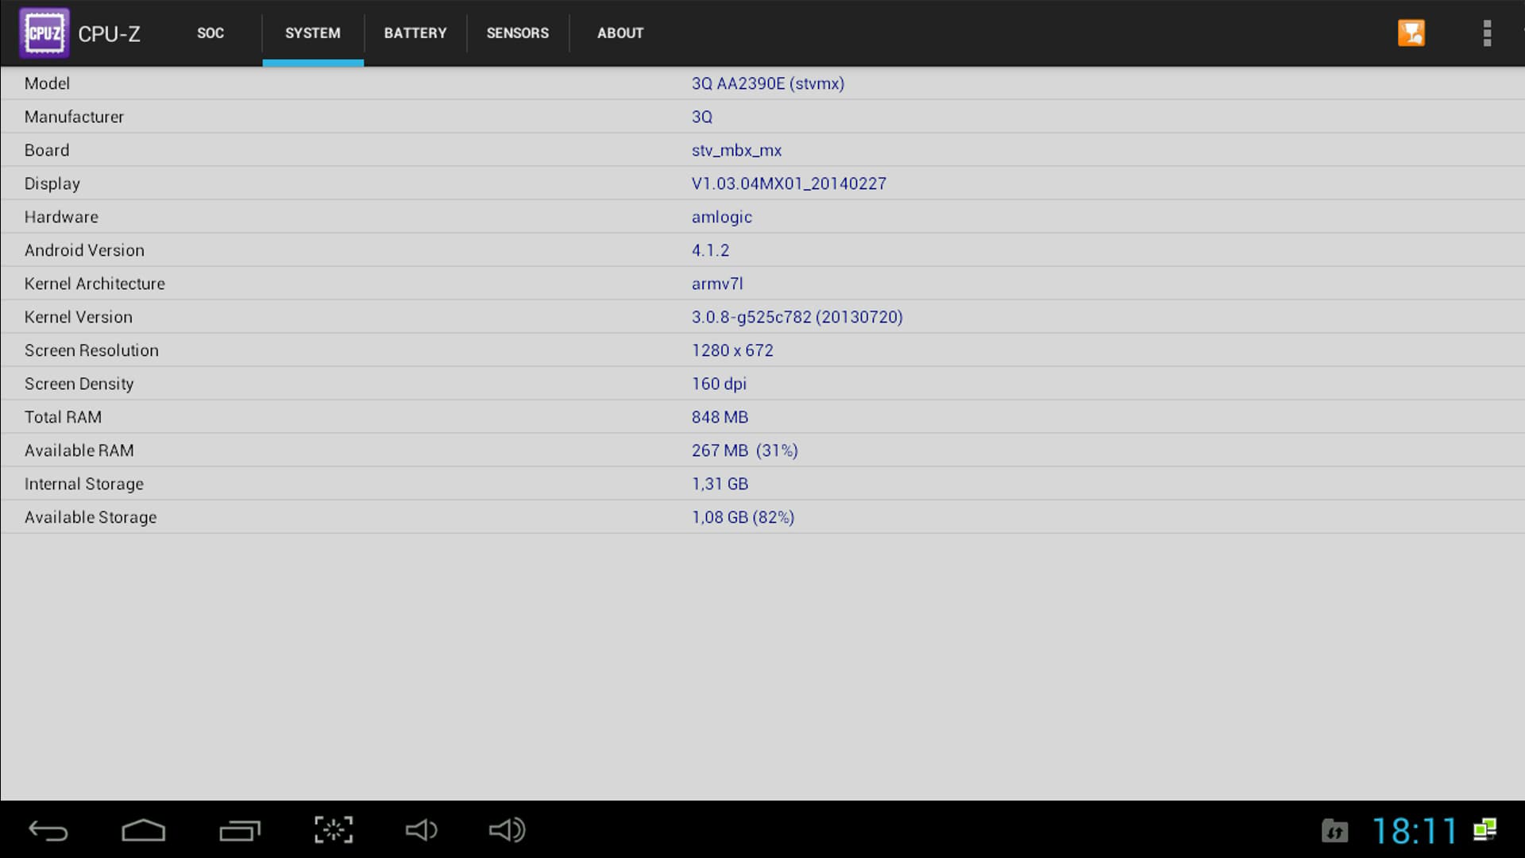The height and width of the screenshot is (858, 1525).
Task: Click the CPU-Z app logo icon
Action: click(44, 33)
